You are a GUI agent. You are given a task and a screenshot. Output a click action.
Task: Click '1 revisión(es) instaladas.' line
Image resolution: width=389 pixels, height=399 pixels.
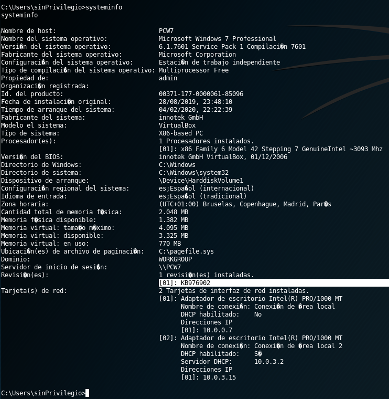pyautogui.click(x=207, y=275)
